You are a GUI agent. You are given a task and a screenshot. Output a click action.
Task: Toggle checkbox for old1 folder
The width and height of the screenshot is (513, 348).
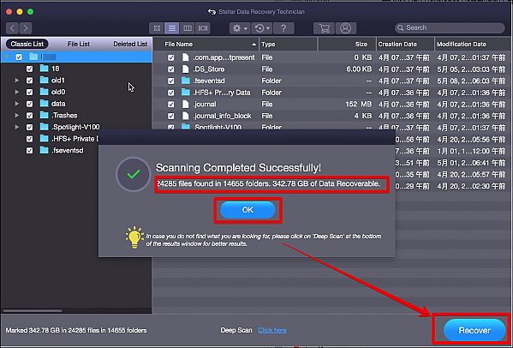(29, 81)
